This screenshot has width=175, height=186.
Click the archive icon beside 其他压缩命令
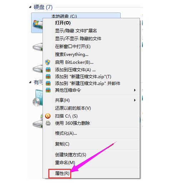[48, 90]
